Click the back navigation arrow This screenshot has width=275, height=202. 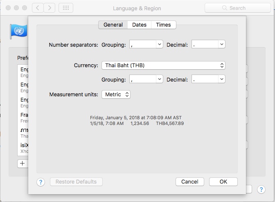(37, 8)
